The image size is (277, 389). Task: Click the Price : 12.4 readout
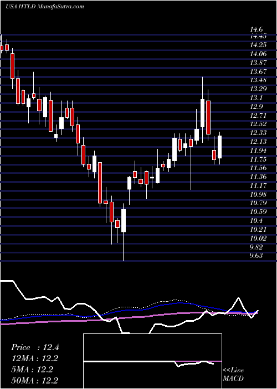(35, 347)
